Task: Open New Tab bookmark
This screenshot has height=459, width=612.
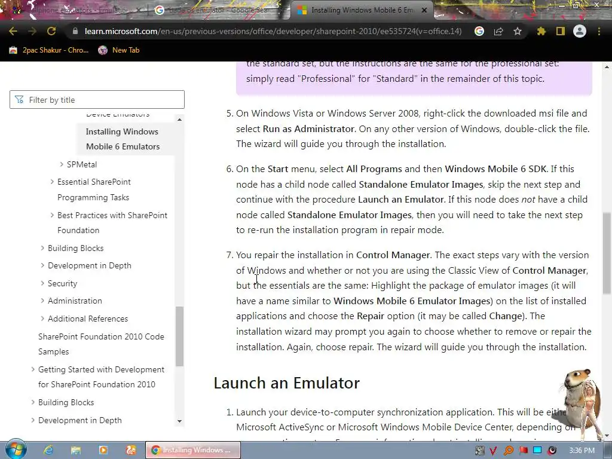Action: pyautogui.click(x=119, y=50)
